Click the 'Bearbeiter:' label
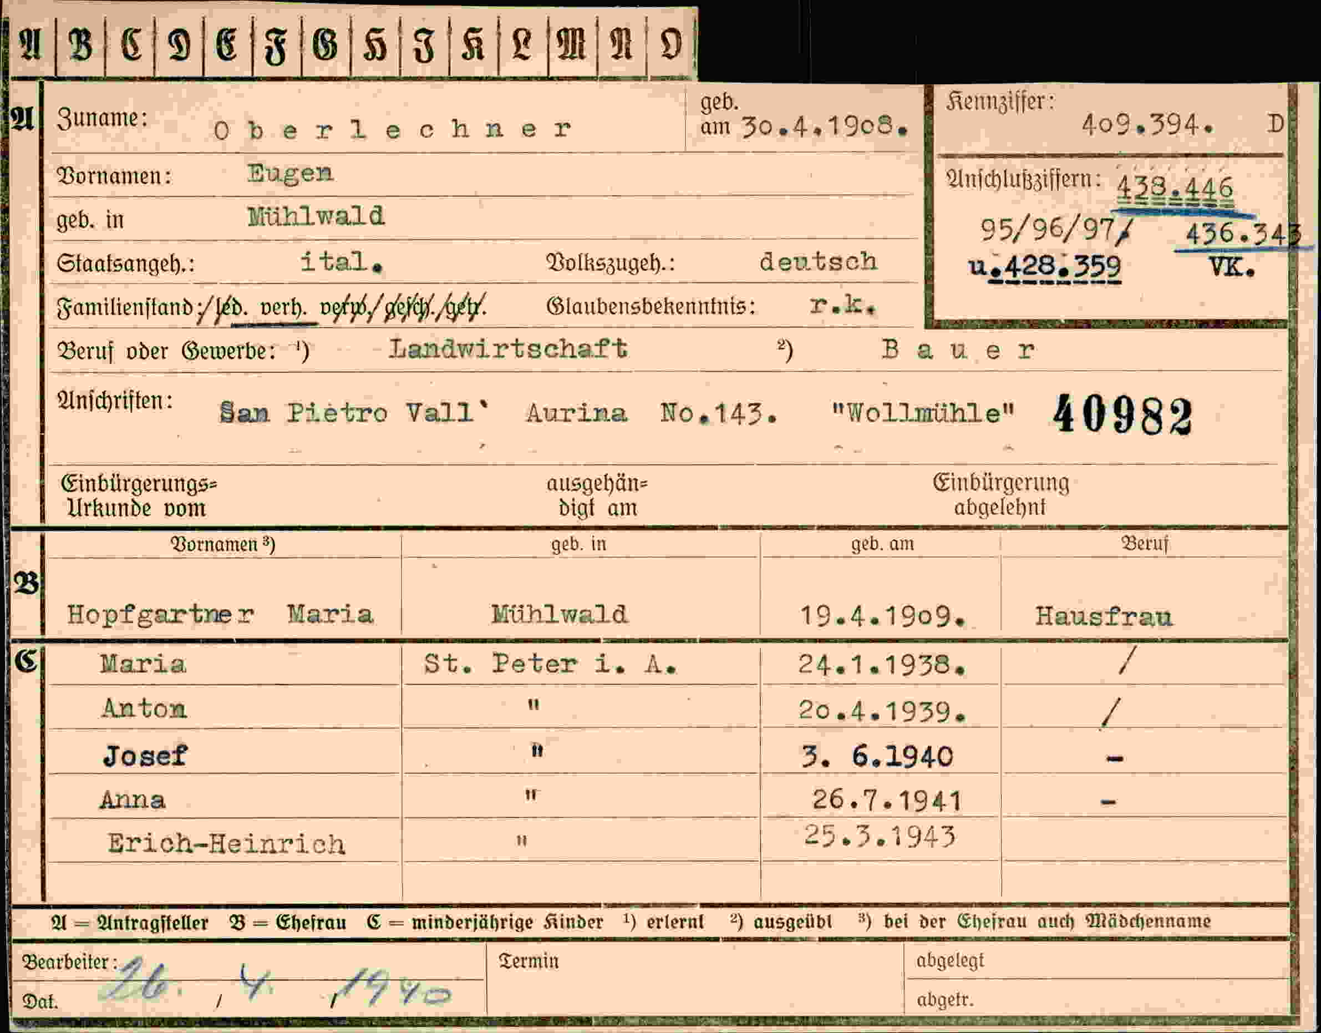This screenshot has width=1321, height=1033. tap(69, 961)
